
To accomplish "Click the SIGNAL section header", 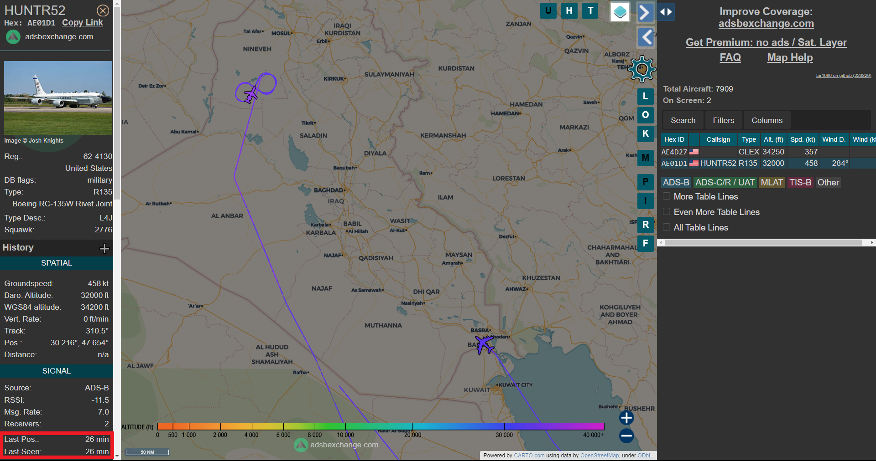I will pyautogui.click(x=57, y=371).
